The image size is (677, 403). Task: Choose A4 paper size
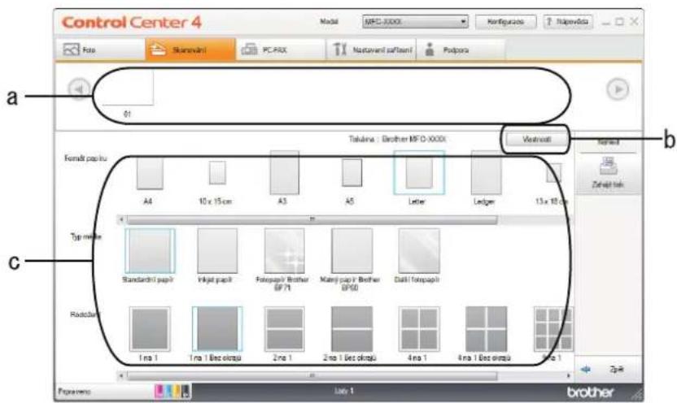[150, 174]
